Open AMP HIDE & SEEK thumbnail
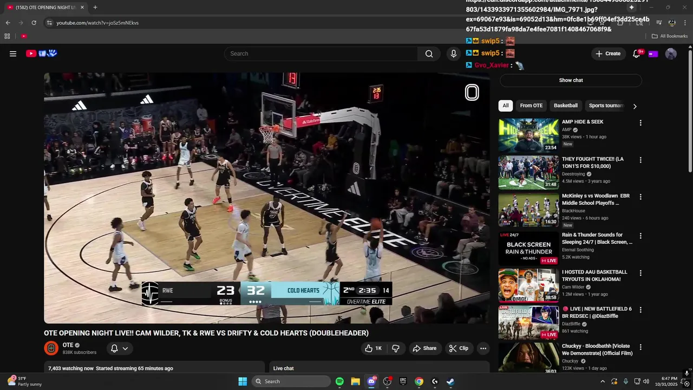The height and width of the screenshot is (390, 693). click(x=528, y=135)
